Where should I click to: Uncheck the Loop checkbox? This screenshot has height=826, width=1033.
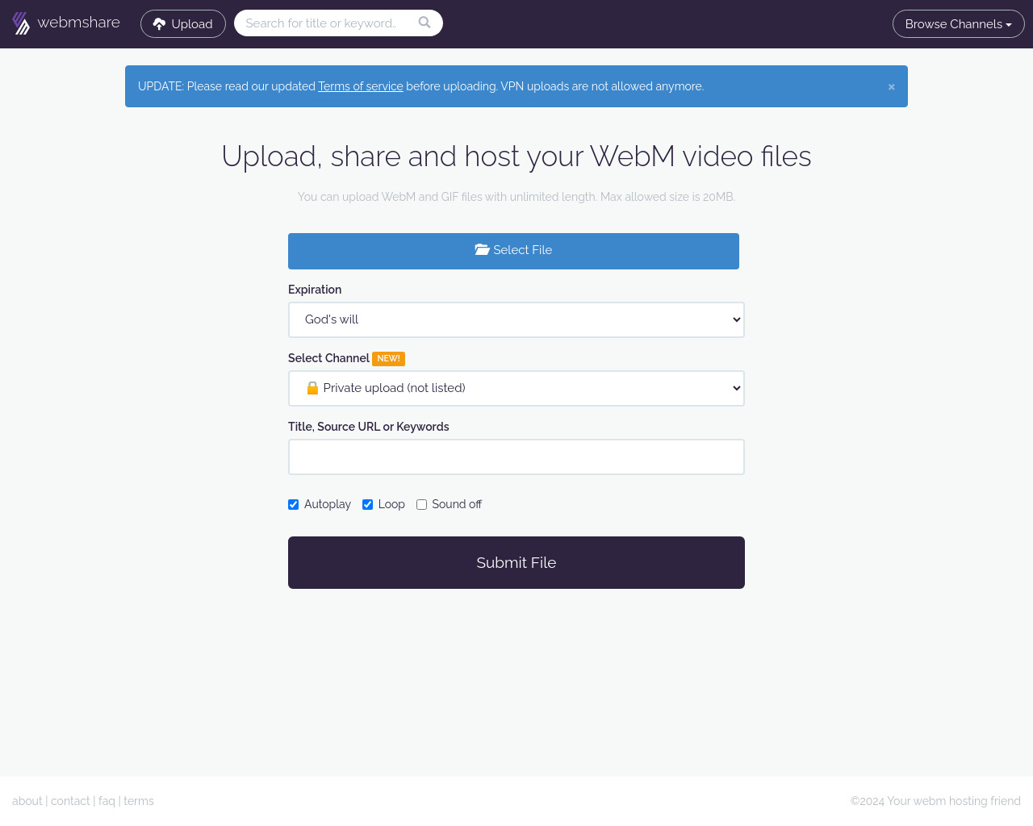coord(367,505)
